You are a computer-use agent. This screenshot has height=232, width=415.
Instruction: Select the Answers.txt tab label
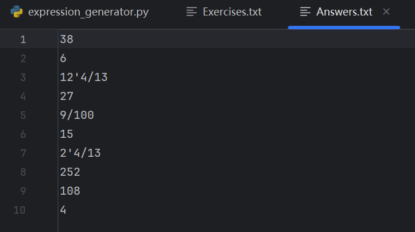point(344,11)
